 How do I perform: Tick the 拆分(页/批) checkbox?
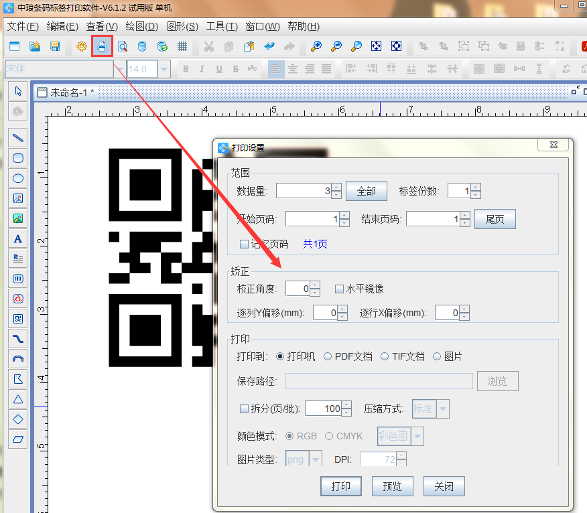pyautogui.click(x=244, y=409)
